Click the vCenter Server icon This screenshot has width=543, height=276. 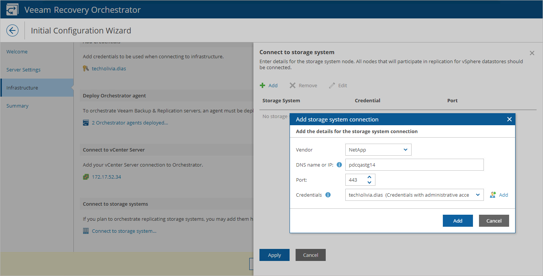[x=86, y=177]
